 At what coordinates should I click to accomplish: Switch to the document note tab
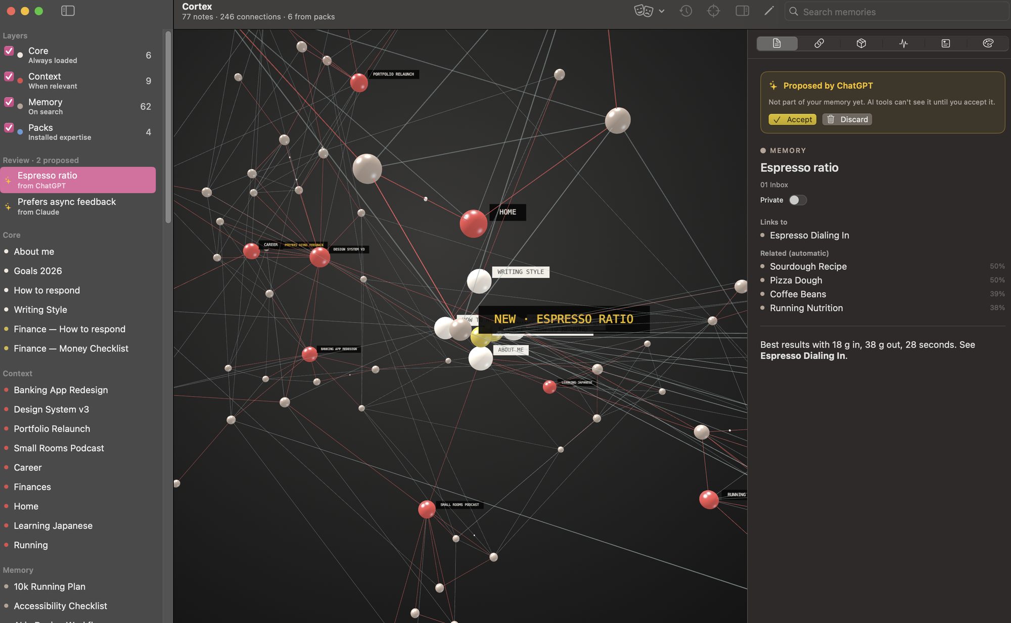point(777,43)
